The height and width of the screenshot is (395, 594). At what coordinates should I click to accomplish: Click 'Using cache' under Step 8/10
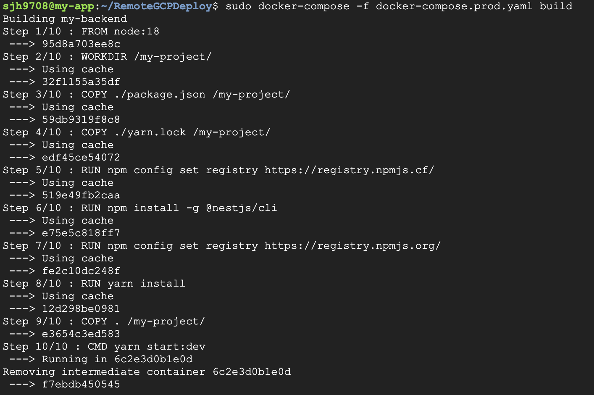pos(78,296)
